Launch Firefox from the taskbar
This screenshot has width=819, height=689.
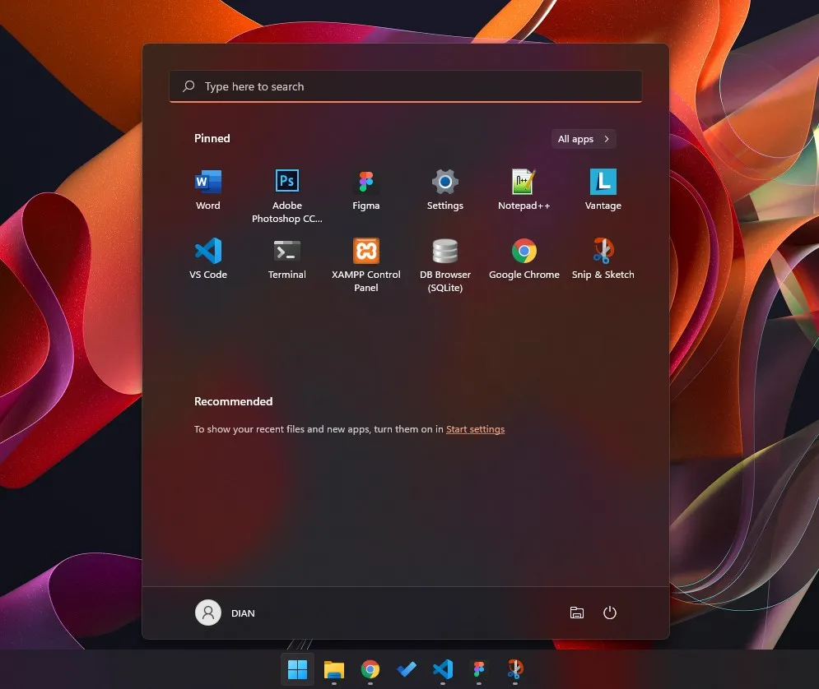pyautogui.click(x=515, y=669)
